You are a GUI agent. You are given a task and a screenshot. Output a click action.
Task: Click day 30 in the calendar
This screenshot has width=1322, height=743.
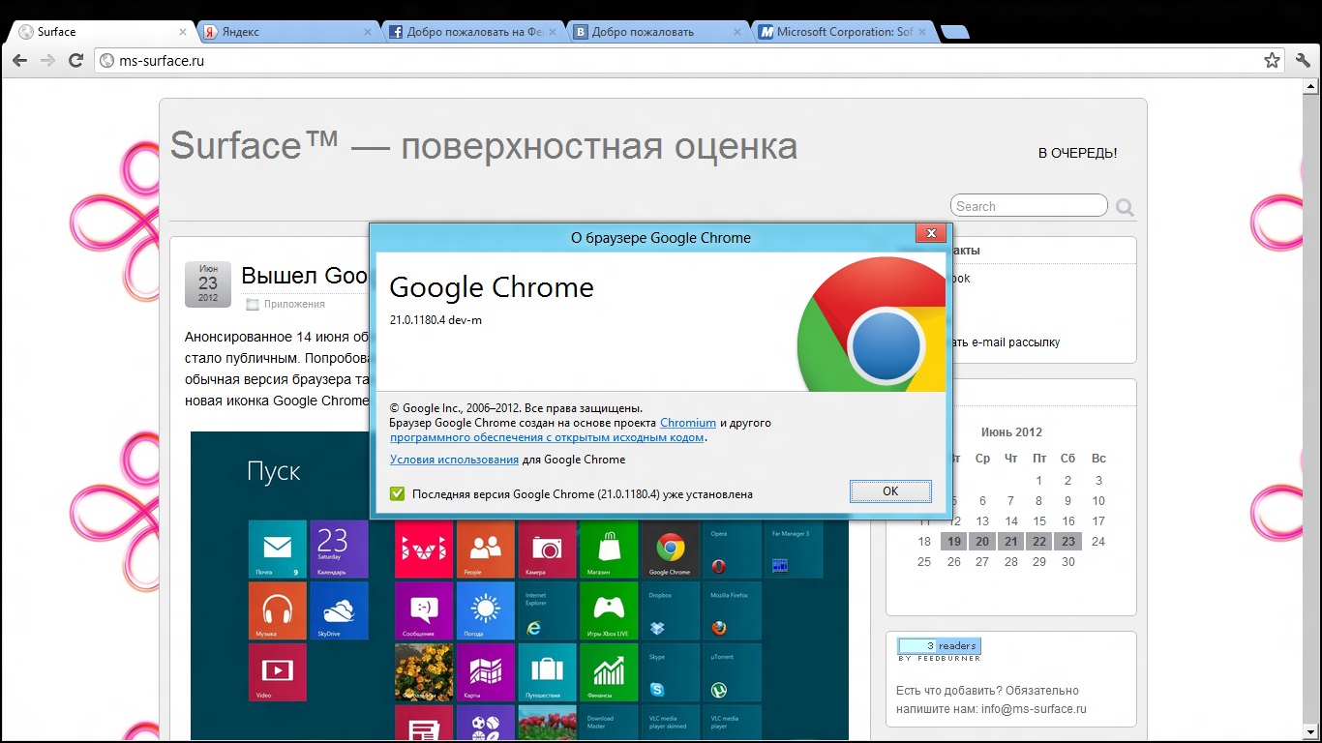(x=1067, y=562)
